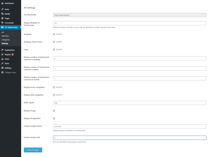Click the Media library icon
This screenshot has height=157, width=209.
pyautogui.click(x=2, y=14)
